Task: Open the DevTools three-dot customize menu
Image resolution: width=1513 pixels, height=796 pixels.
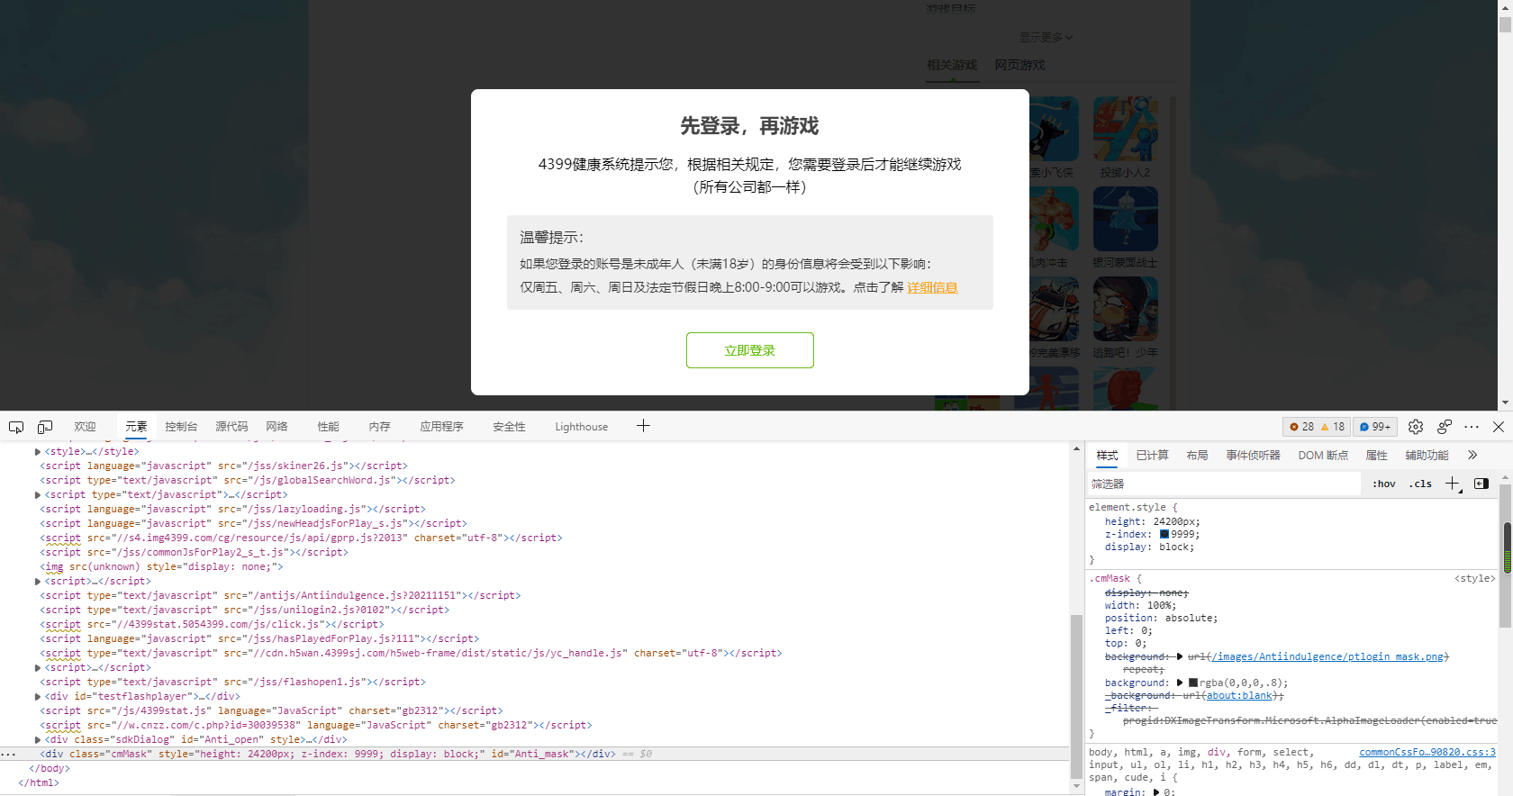Action: coord(1472,427)
